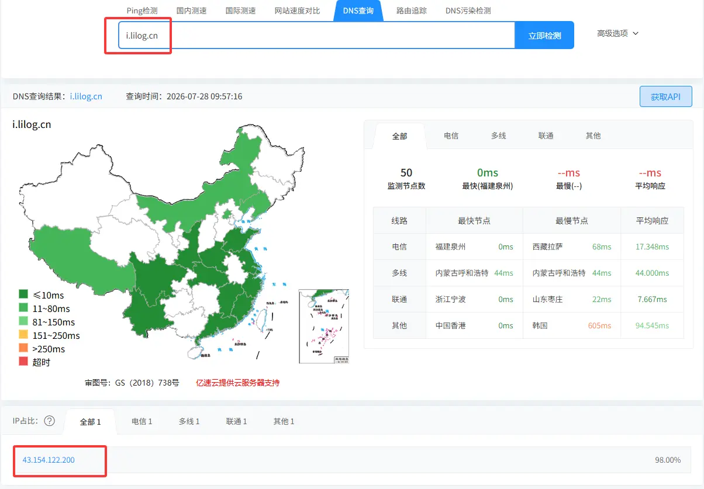The height and width of the screenshot is (489, 704).
Task: Click 韩国 slowest node cell
Action: click(540, 326)
